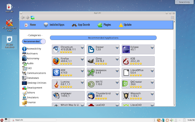Click the keepassx key icon

[91, 73]
